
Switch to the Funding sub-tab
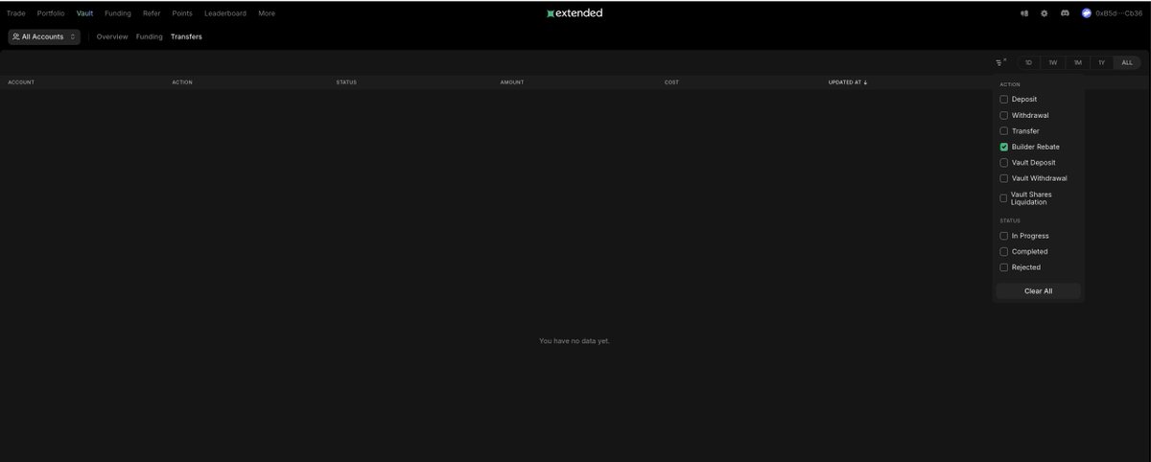150,36
